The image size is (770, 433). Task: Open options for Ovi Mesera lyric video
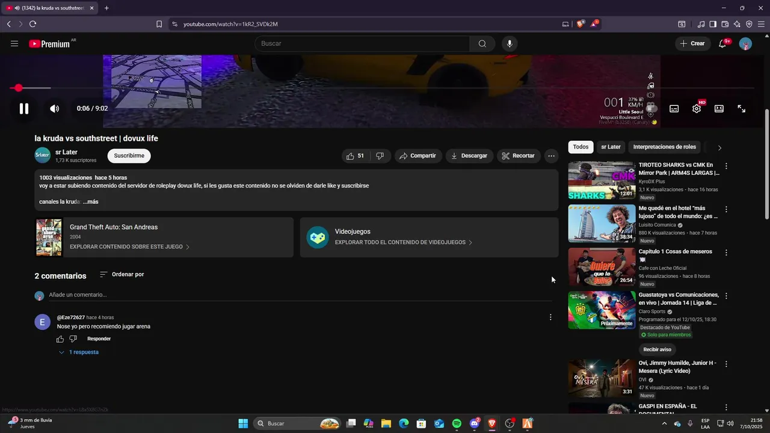pos(726,364)
